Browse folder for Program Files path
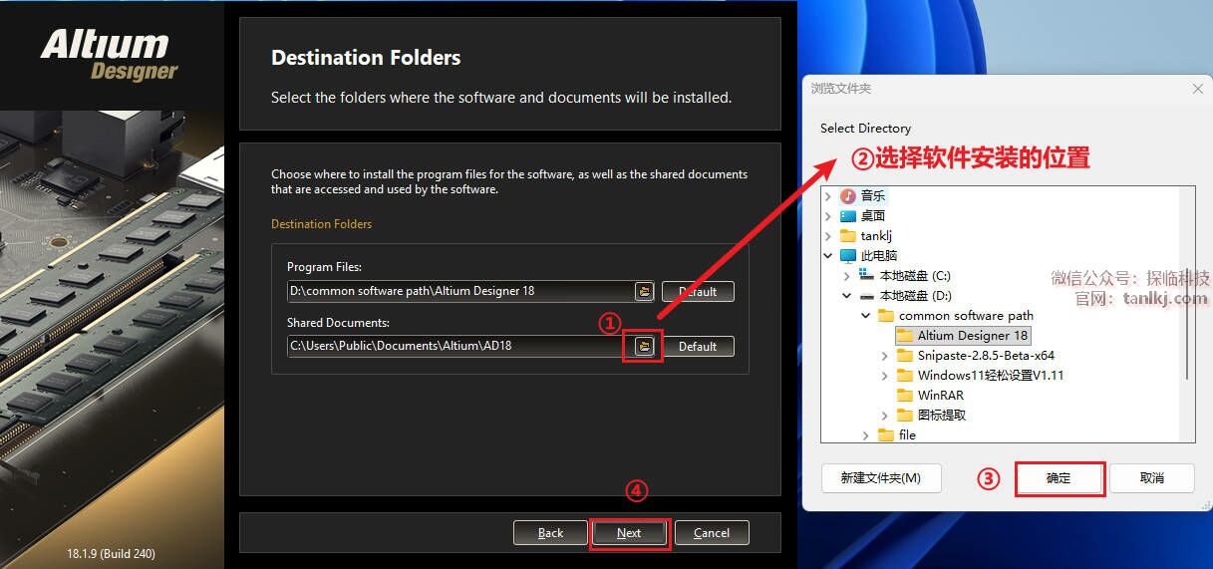 click(644, 291)
